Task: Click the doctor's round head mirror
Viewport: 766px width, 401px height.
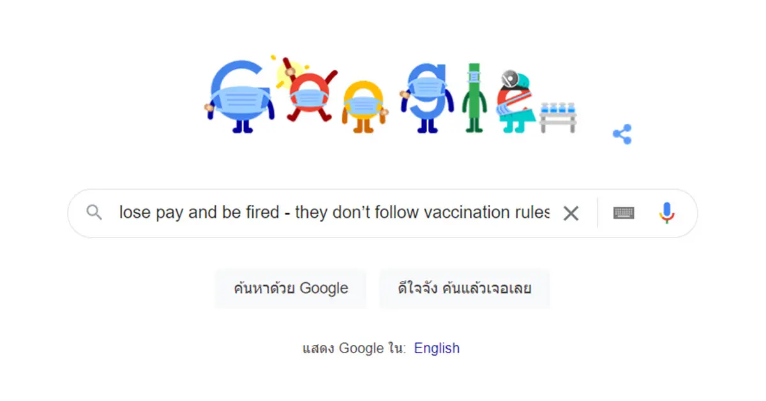Action: click(510, 79)
